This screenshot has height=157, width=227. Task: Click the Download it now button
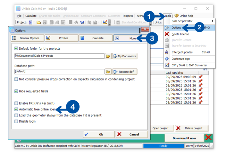click(184, 138)
